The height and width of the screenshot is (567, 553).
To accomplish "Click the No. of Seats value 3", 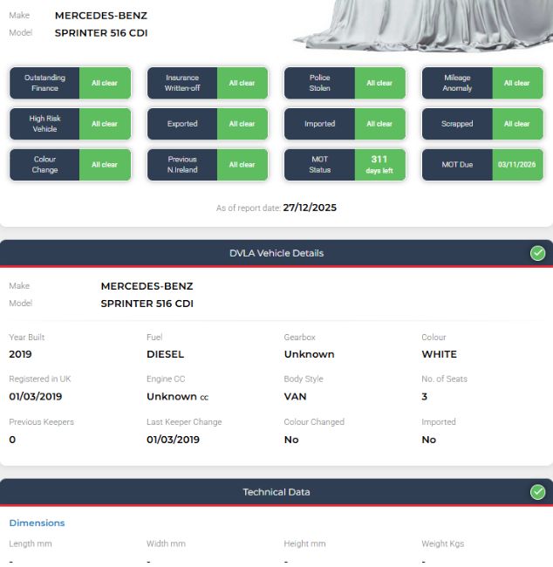I will pyautogui.click(x=424, y=396).
